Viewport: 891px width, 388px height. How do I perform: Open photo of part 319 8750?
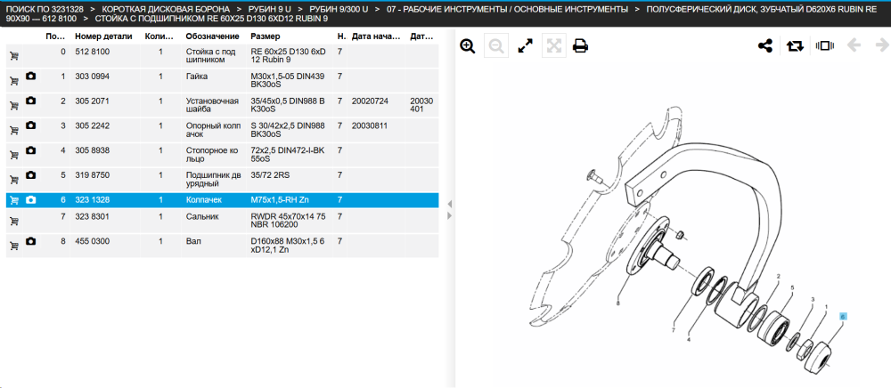click(30, 175)
